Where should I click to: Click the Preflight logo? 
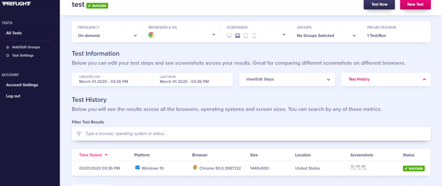[16, 3]
